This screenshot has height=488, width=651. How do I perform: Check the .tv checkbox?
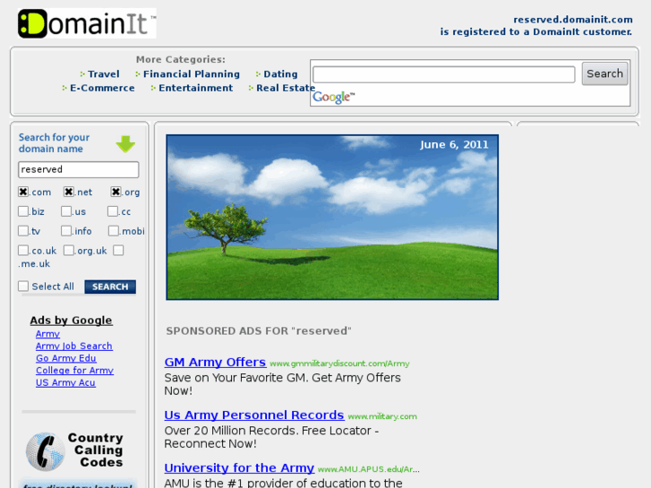(x=23, y=230)
